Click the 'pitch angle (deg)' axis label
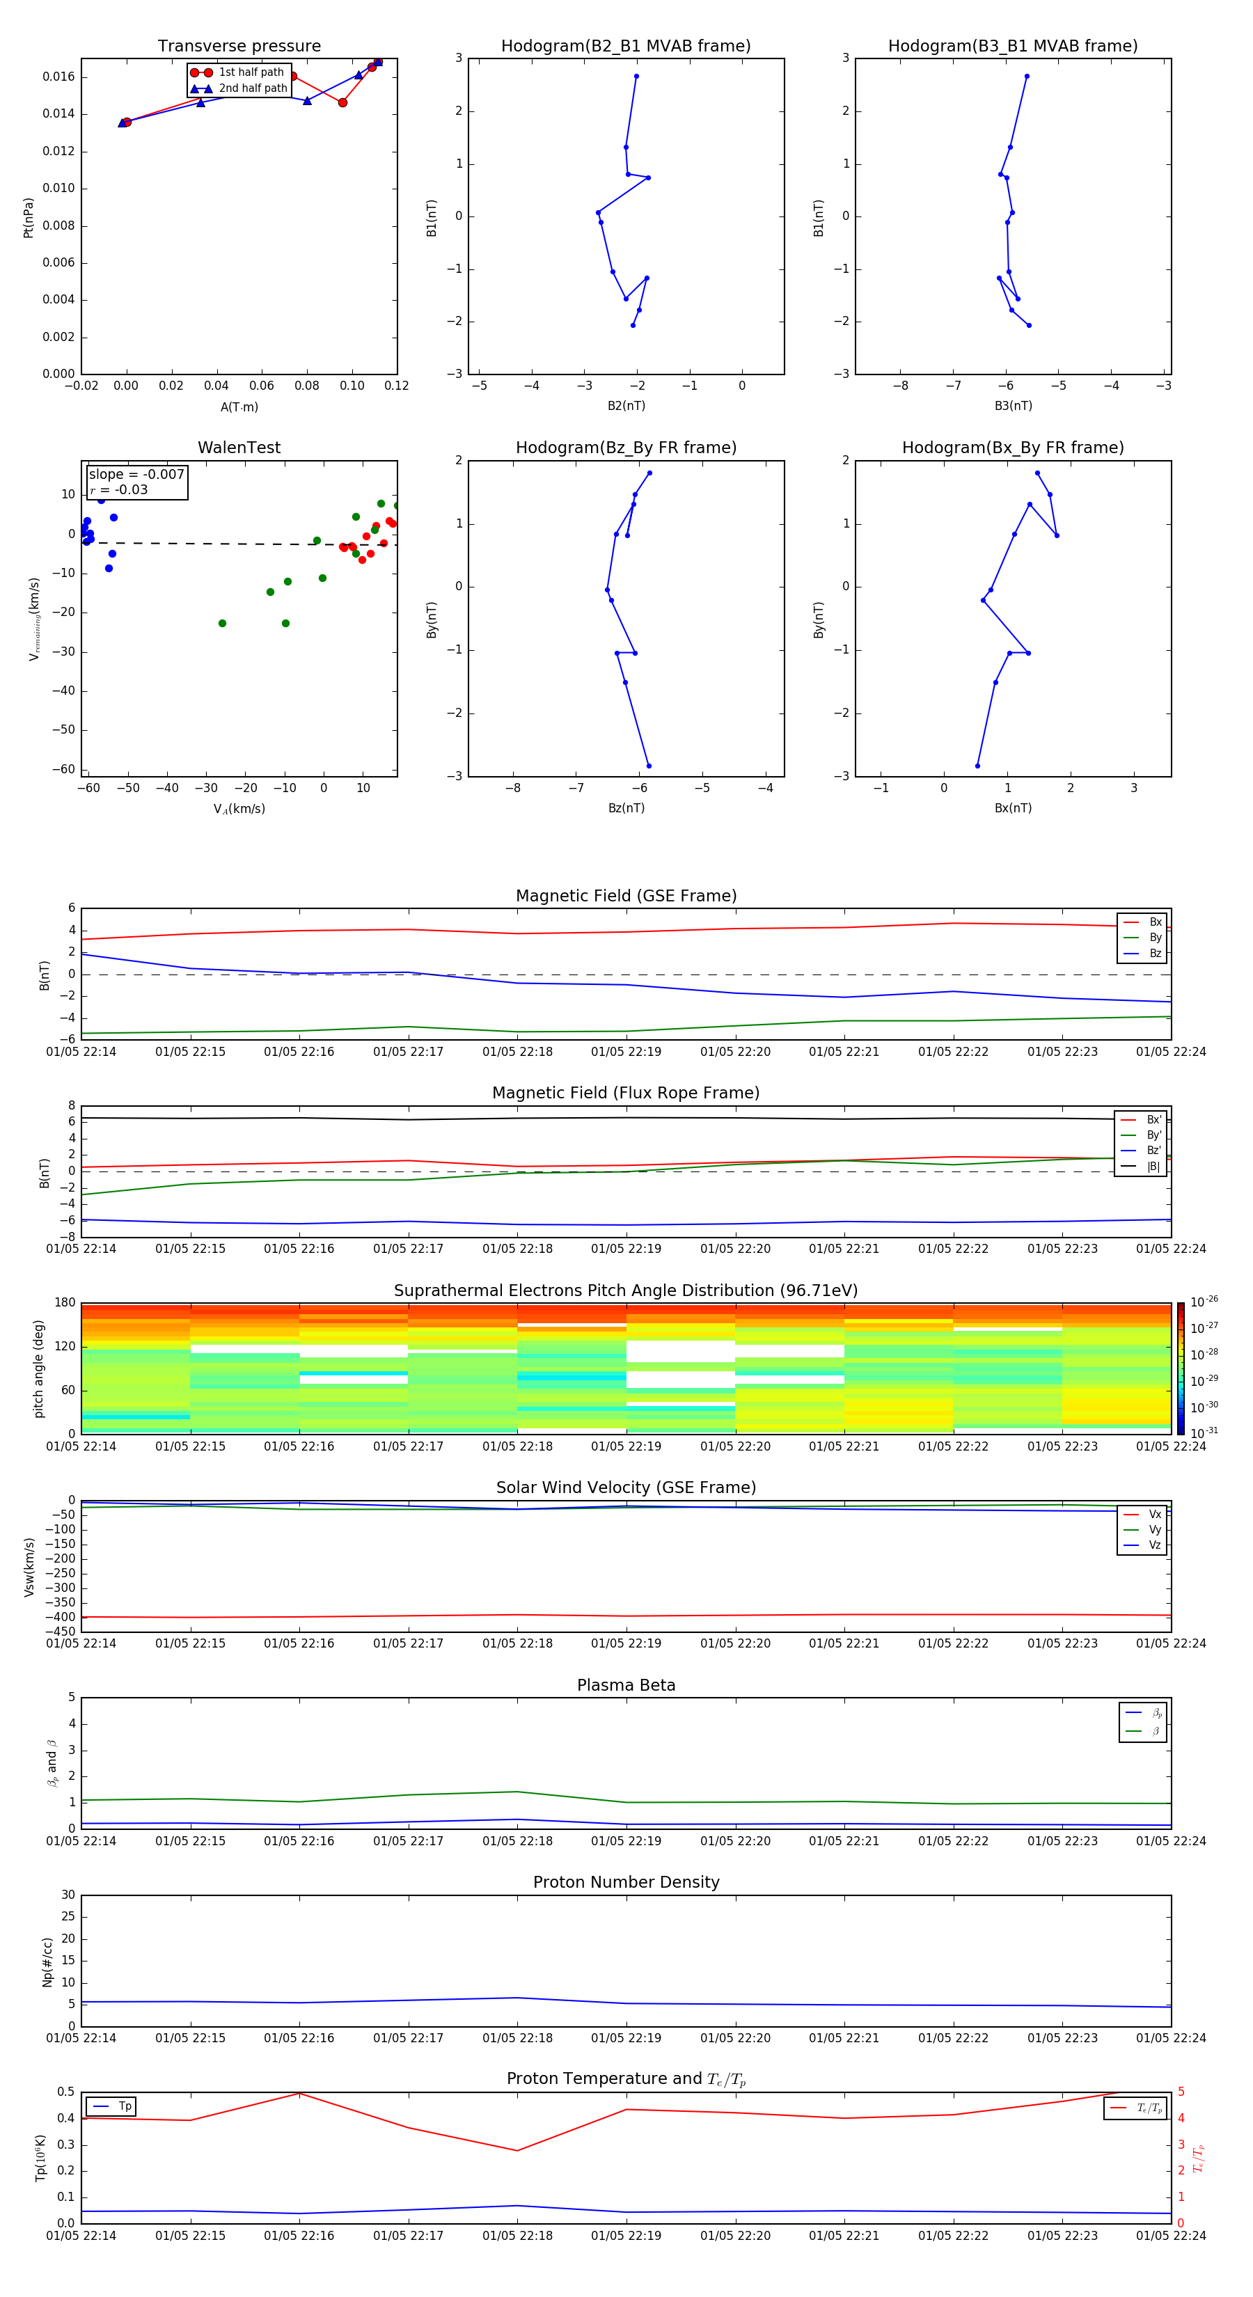 pos(39,1368)
